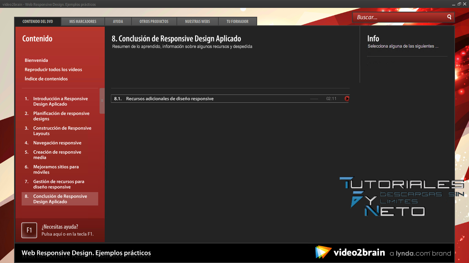This screenshot has height=263, width=469.
Task: Select chapter 7 Gestión de recursos
Action: point(60,184)
